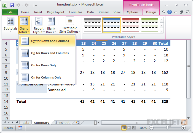
Task: Redo the last action
Action: (27, 5)
